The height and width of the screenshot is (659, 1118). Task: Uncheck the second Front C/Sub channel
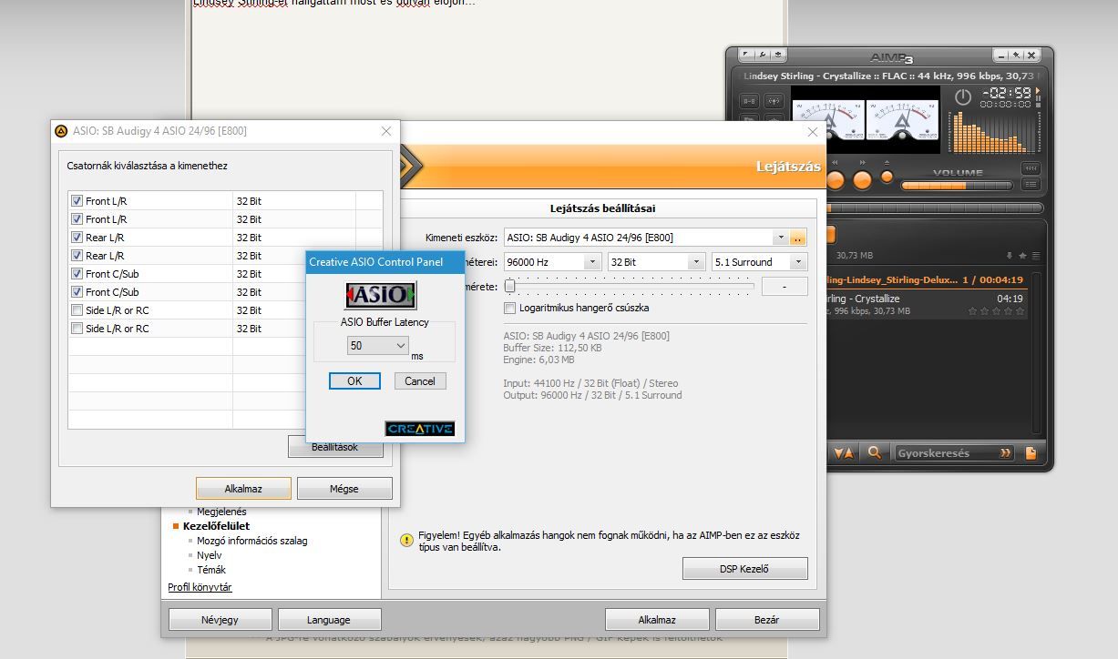(77, 292)
